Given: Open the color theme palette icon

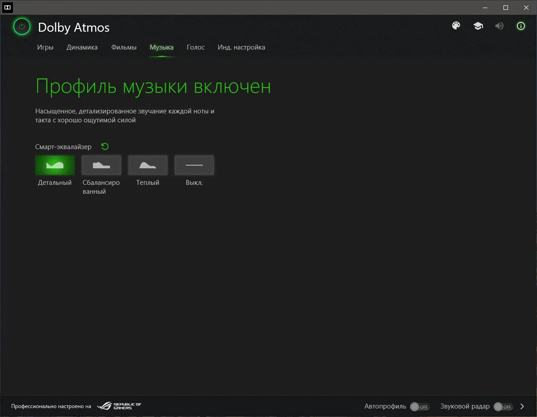Looking at the screenshot, I should [x=456, y=26].
